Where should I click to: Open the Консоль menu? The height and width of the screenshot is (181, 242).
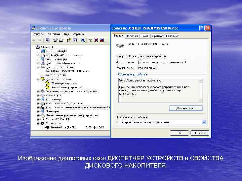(x=38, y=34)
